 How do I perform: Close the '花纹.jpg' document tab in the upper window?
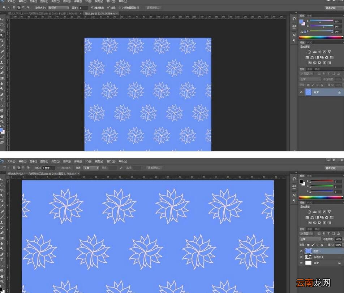(117, 13)
